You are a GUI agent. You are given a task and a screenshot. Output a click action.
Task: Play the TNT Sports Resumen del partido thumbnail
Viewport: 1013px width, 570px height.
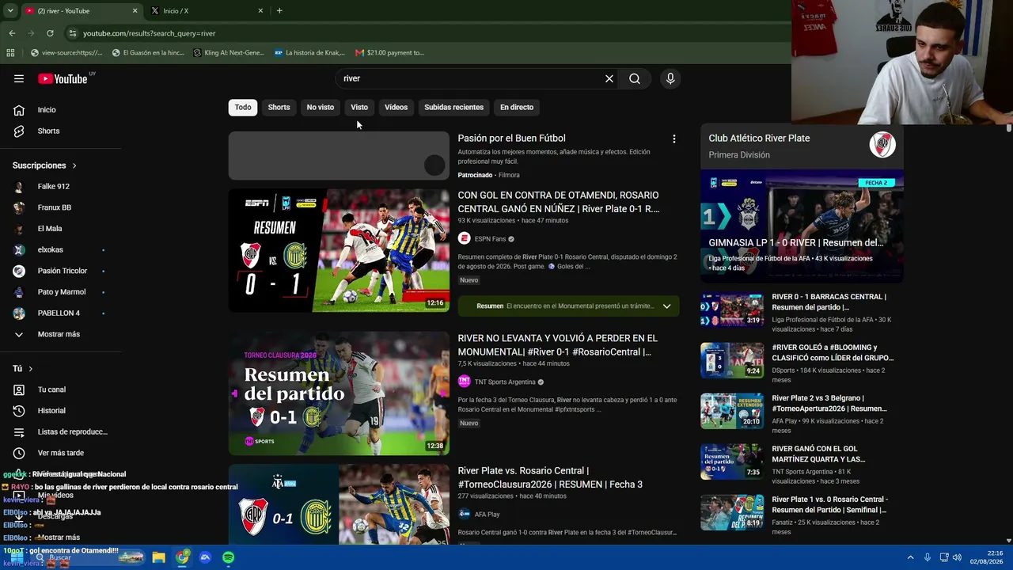tap(339, 393)
